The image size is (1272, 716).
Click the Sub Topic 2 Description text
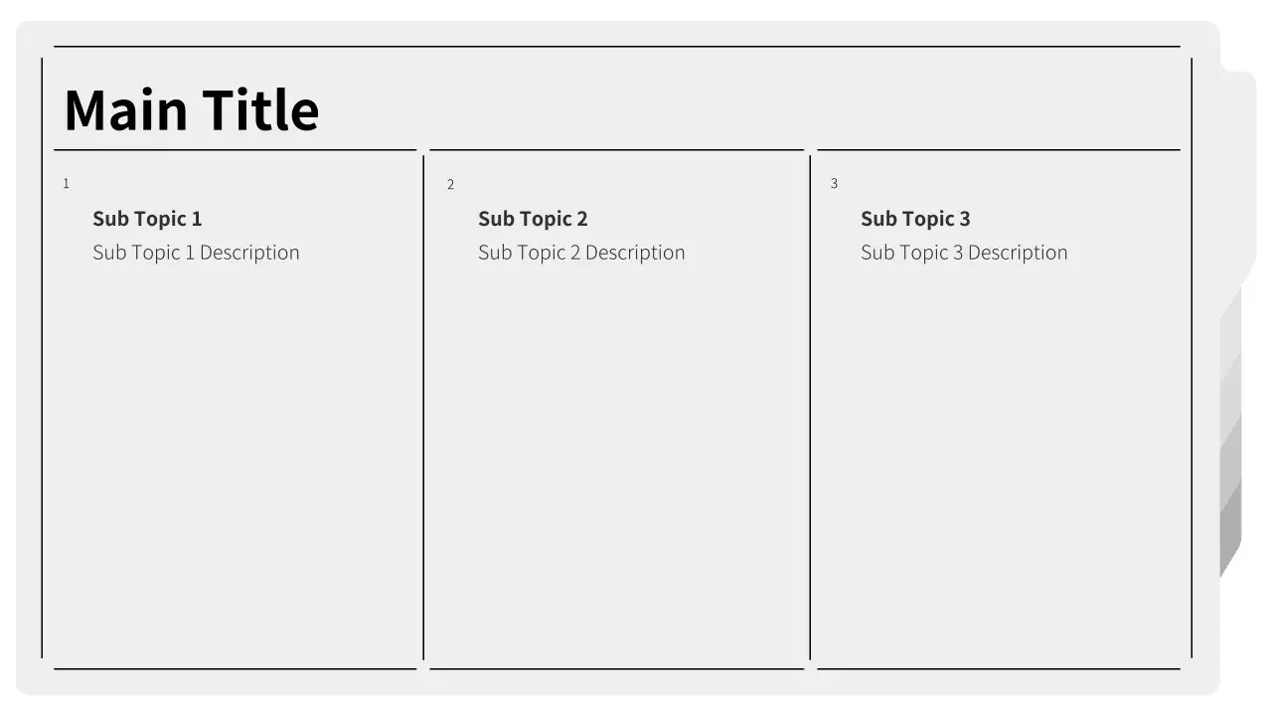point(581,253)
